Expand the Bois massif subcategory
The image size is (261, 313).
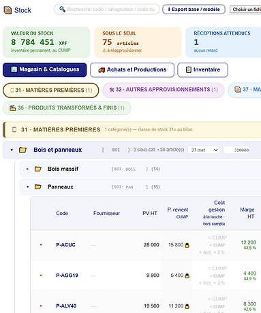pos(27,169)
